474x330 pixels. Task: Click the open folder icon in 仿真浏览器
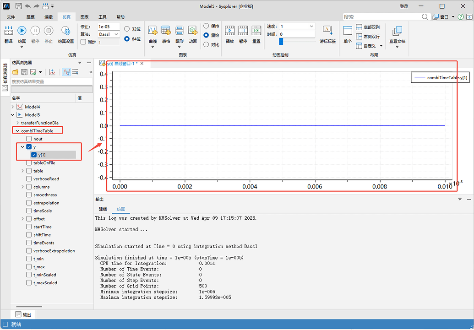tap(15, 72)
